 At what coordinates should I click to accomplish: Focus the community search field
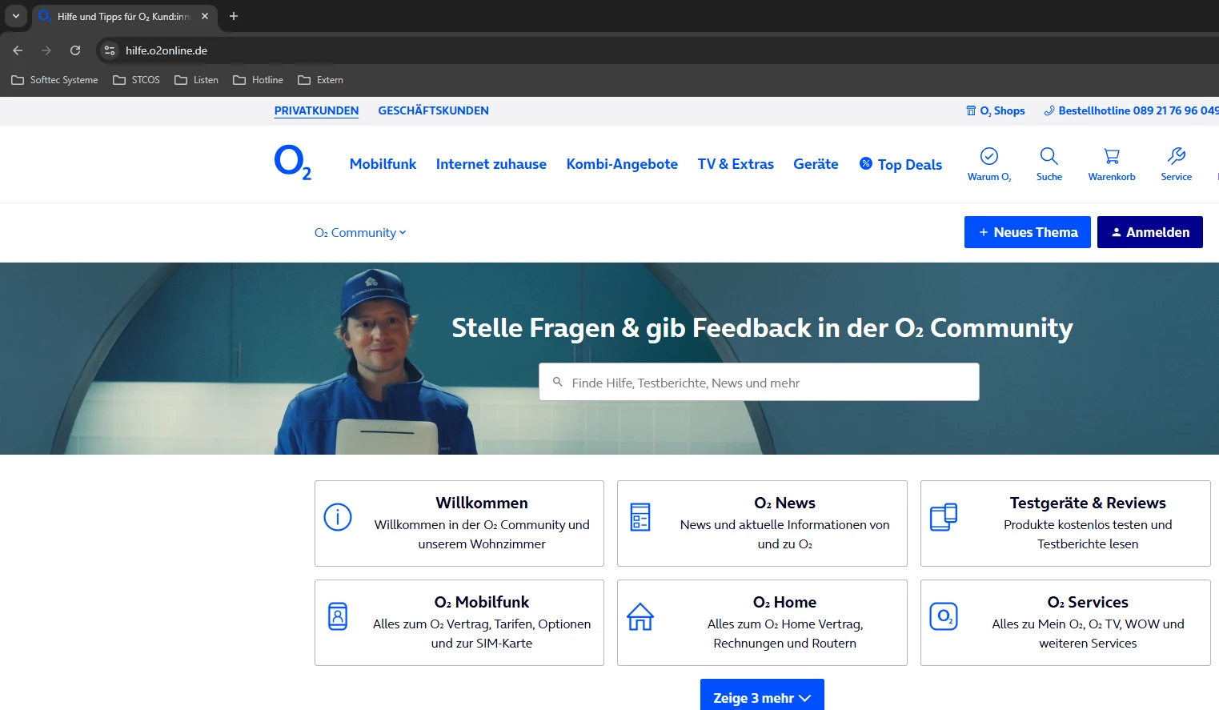pos(759,382)
